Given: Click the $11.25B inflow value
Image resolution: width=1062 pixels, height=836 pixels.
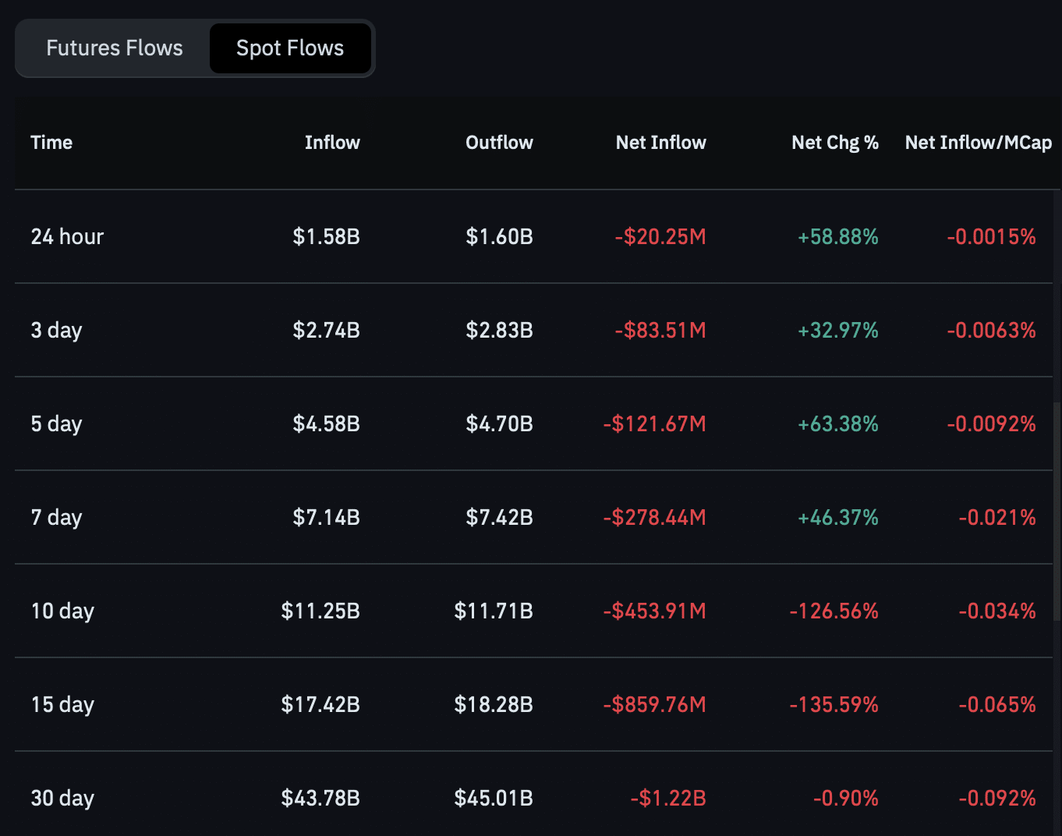Looking at the screenshot, I should coord(320,611).
